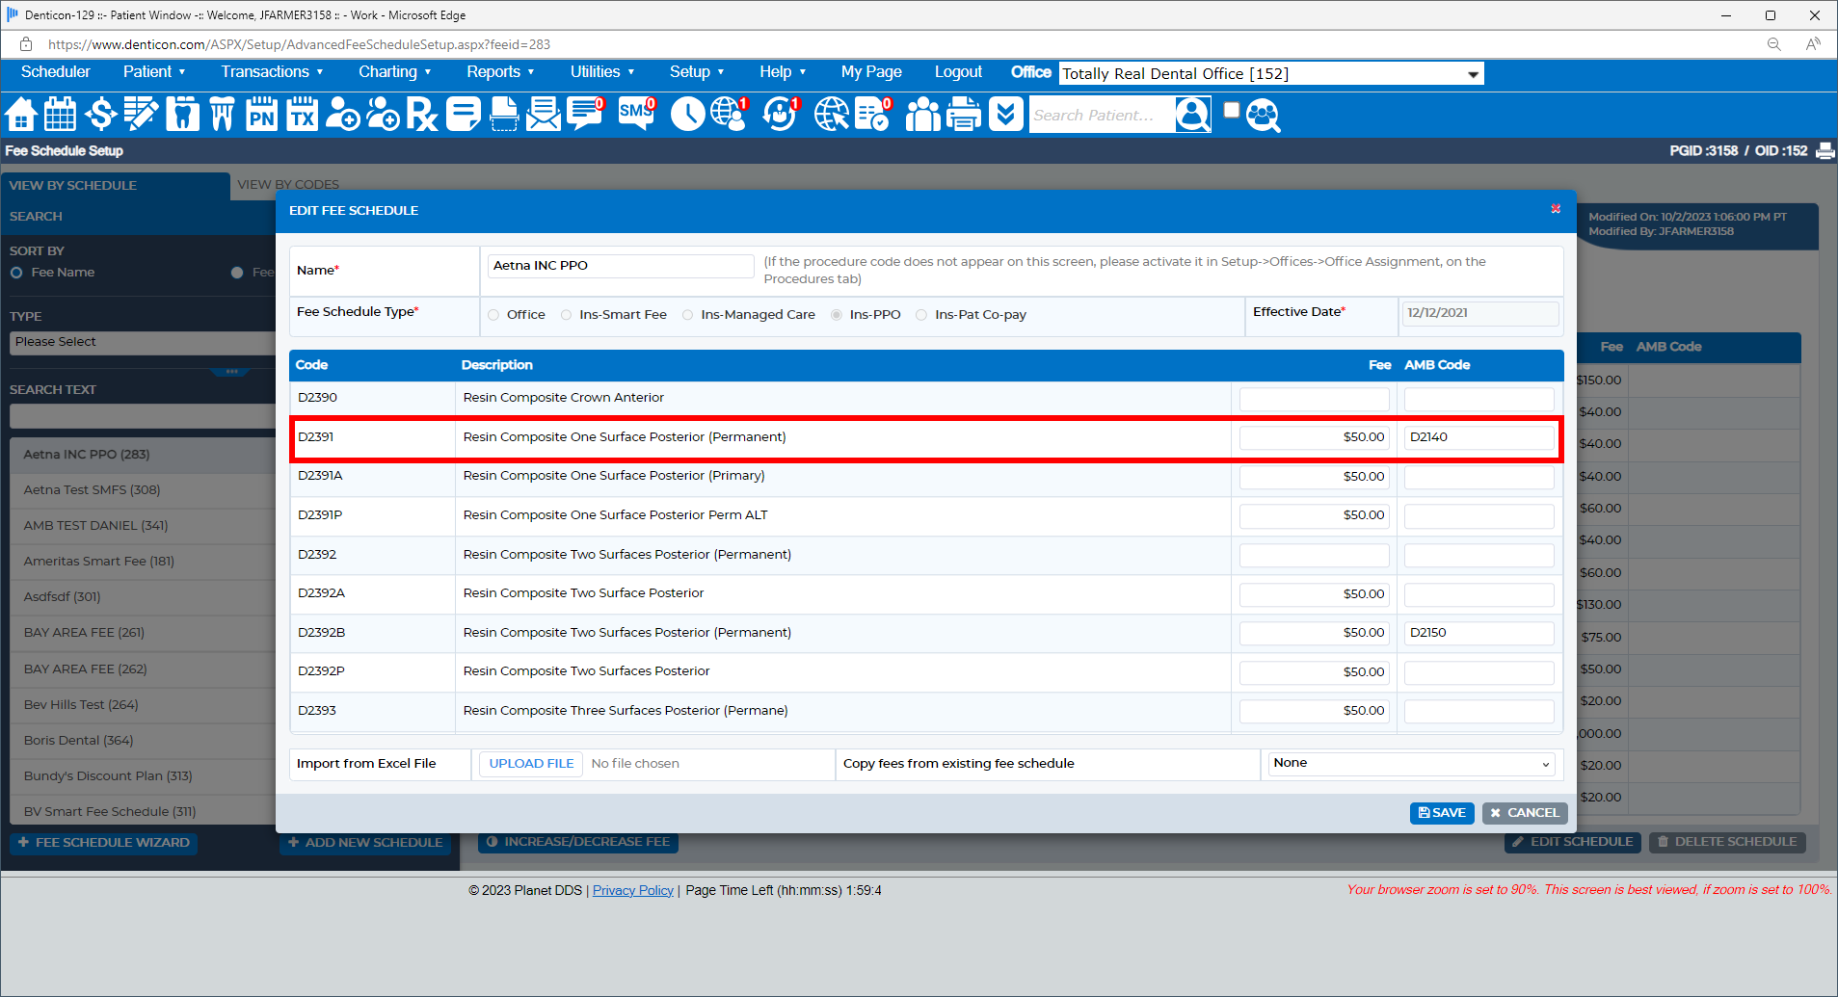Close the Edit Fee Schedule dialog

tap(1556, 209)
